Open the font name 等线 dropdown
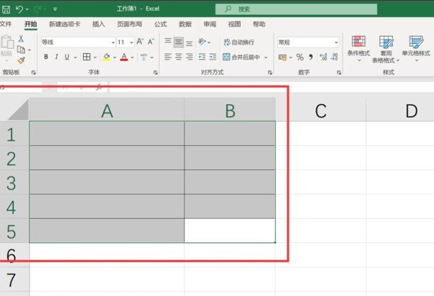Image resolution: width=434 pixels, height=296 pixels. pyautogui.click(x=113, y=42)
